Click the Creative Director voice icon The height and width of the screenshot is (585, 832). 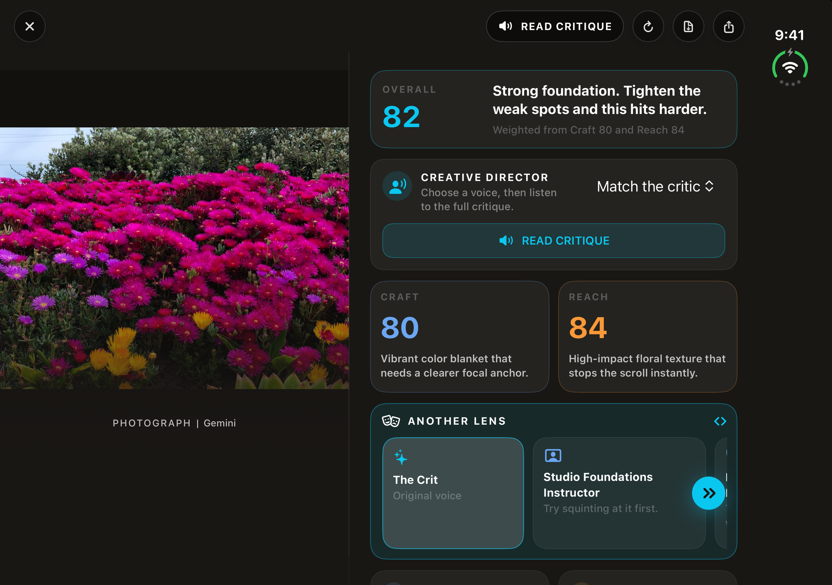pos(397,186)
